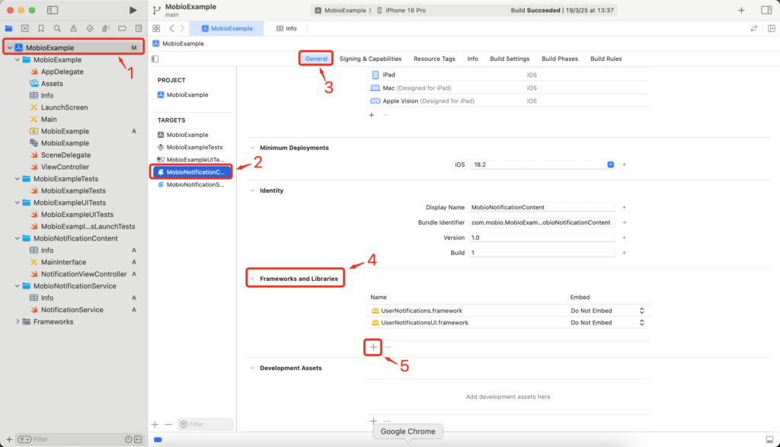780x447 pixels.
Task: Open the Find navigator magnifier icon
Action: [x=57, y=28]
